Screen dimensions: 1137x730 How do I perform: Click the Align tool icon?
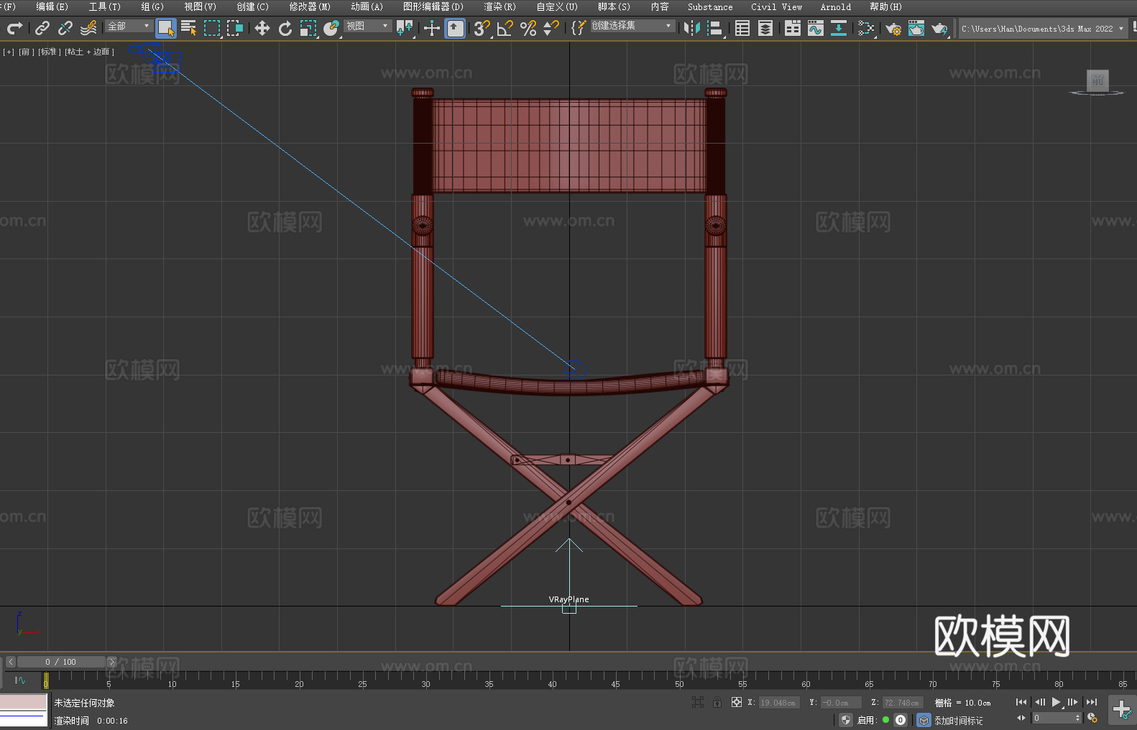[715, 28]
